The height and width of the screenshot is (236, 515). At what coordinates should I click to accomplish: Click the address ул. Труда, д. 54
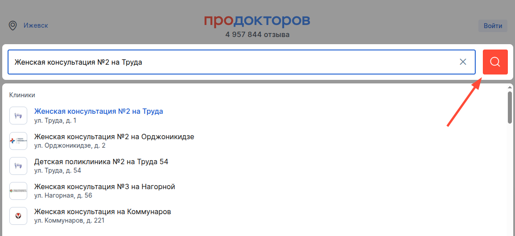58,170
